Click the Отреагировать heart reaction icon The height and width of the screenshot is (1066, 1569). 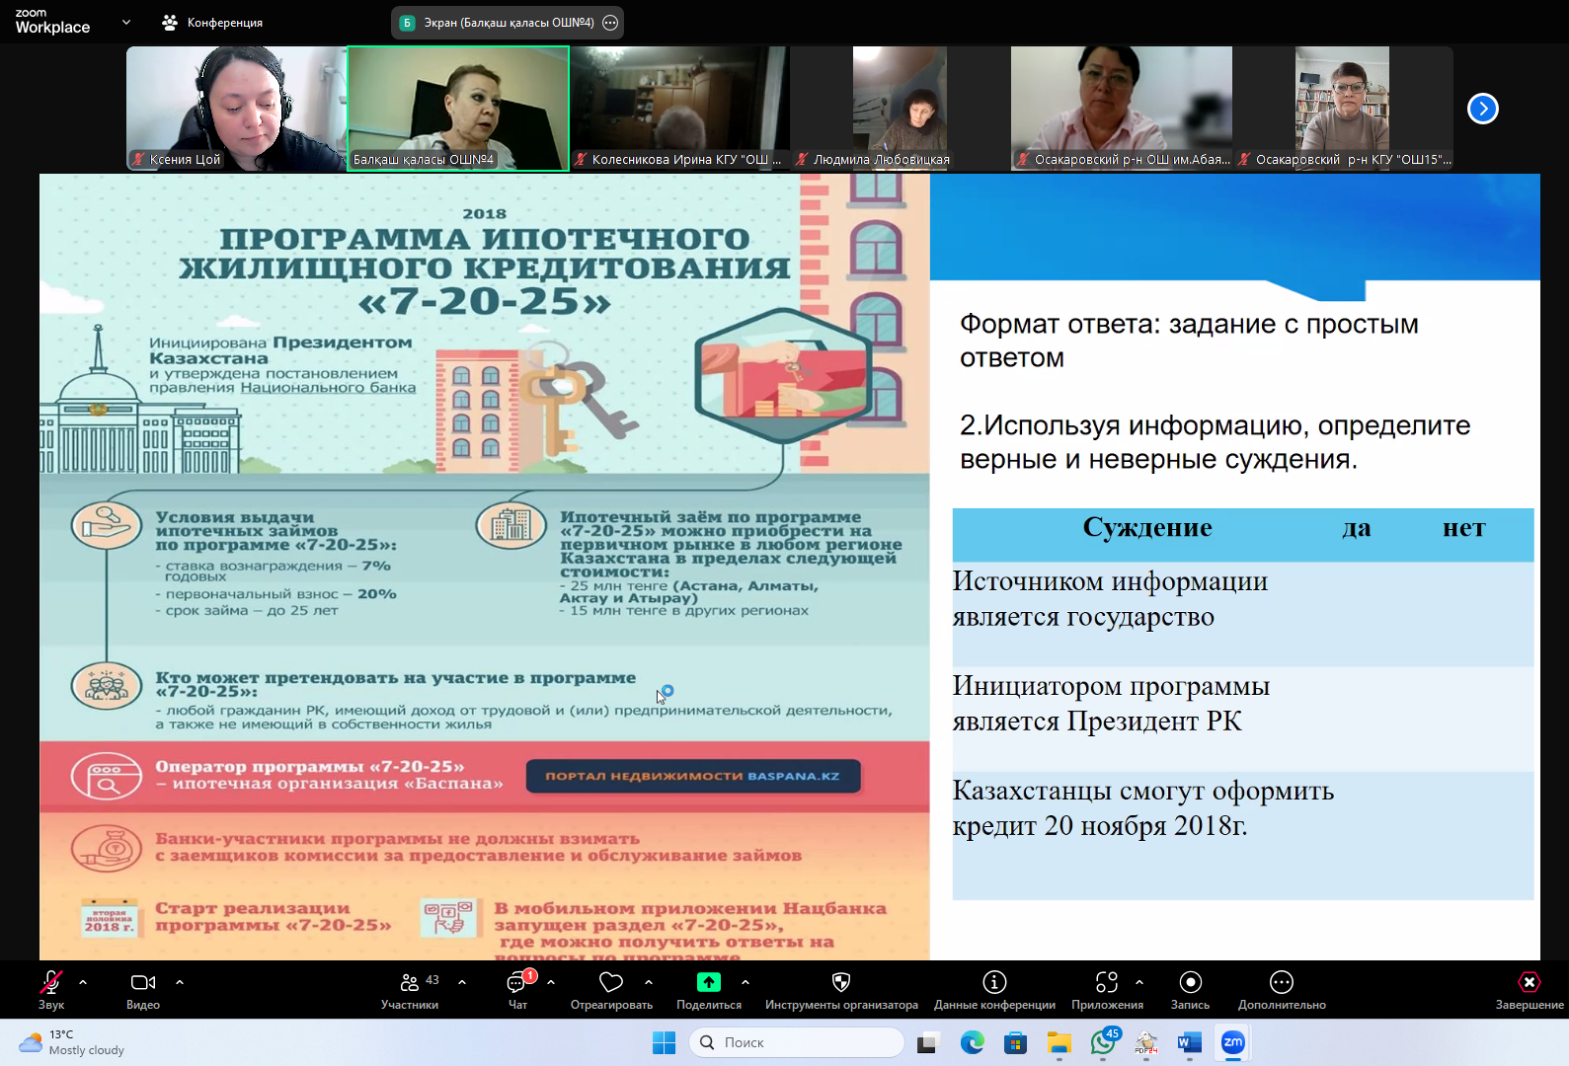coord(611,983)
